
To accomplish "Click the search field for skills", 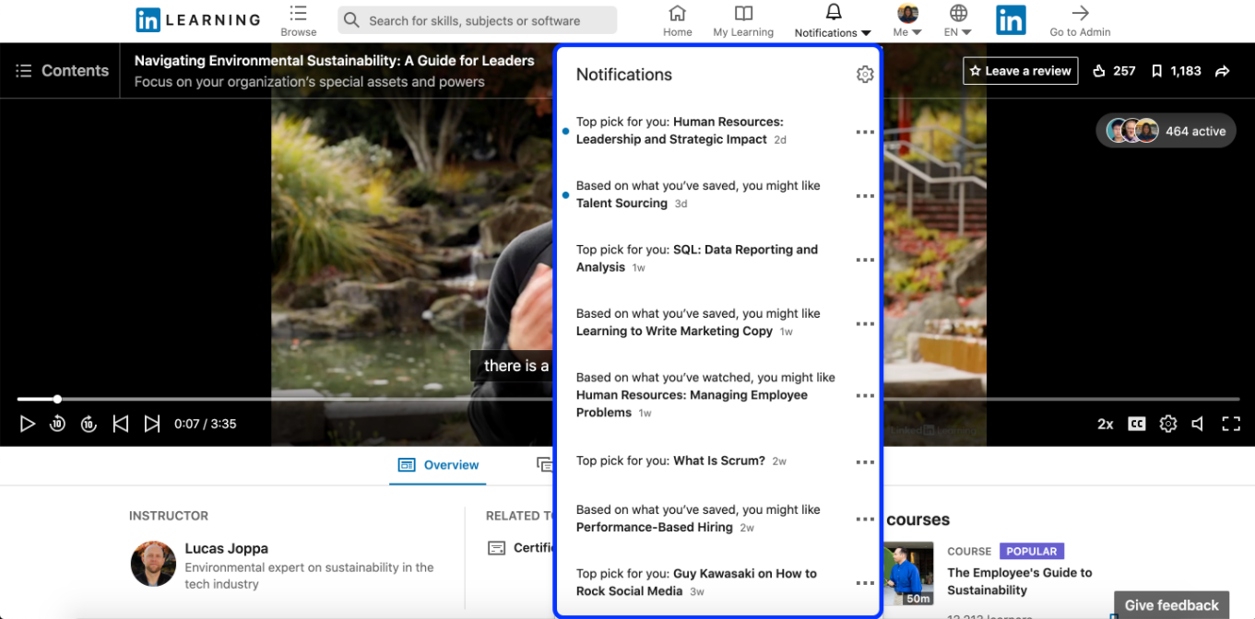I will [x=478, y=20].
